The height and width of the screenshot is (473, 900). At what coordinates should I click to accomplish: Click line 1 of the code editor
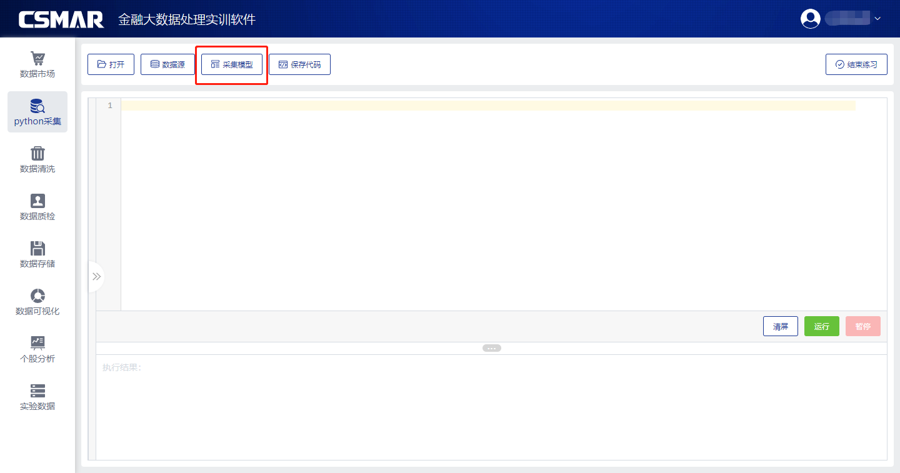pyautogui.click(x=487, y=106)
